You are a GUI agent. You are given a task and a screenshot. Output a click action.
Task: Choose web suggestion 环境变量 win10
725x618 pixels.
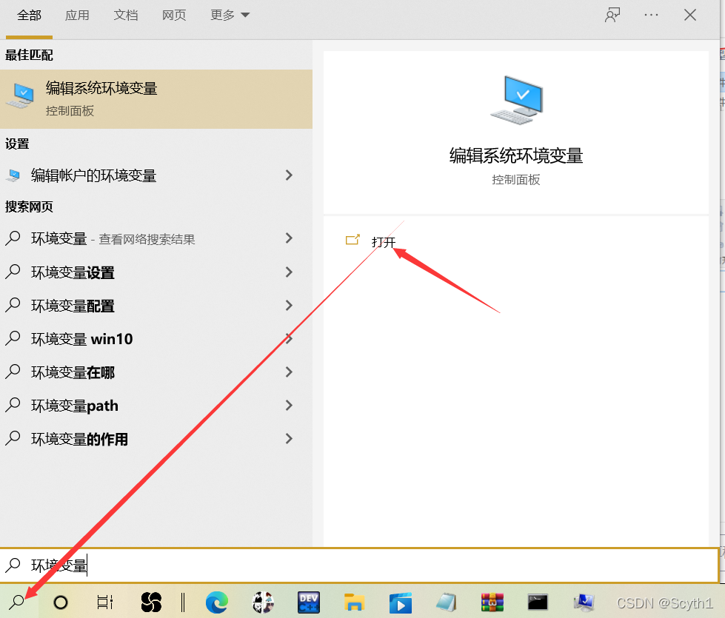tap(156, 338)
